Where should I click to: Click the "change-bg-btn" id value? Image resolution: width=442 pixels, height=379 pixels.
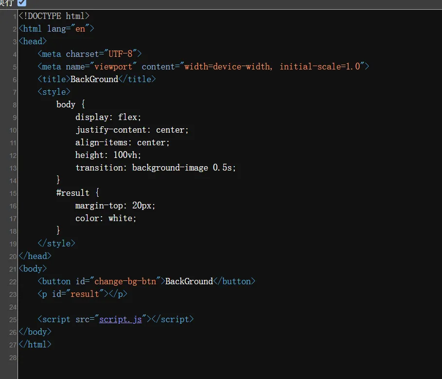125,281
